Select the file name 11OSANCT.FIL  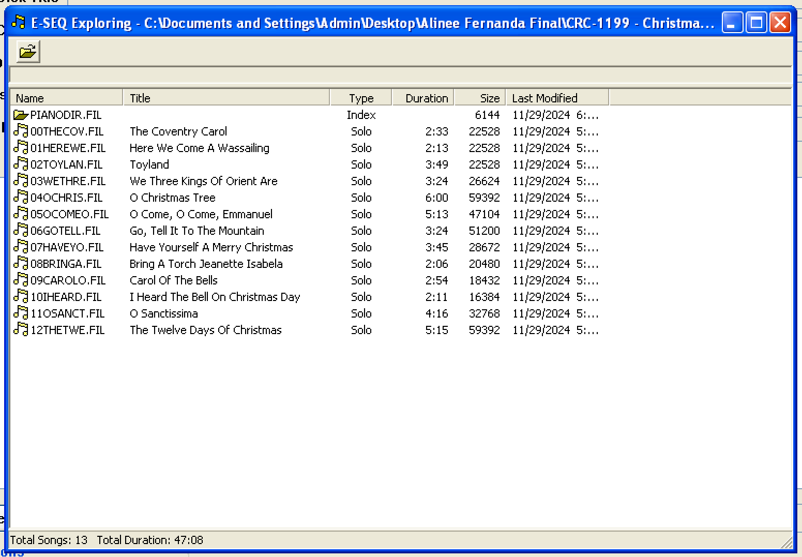point(67,313)
